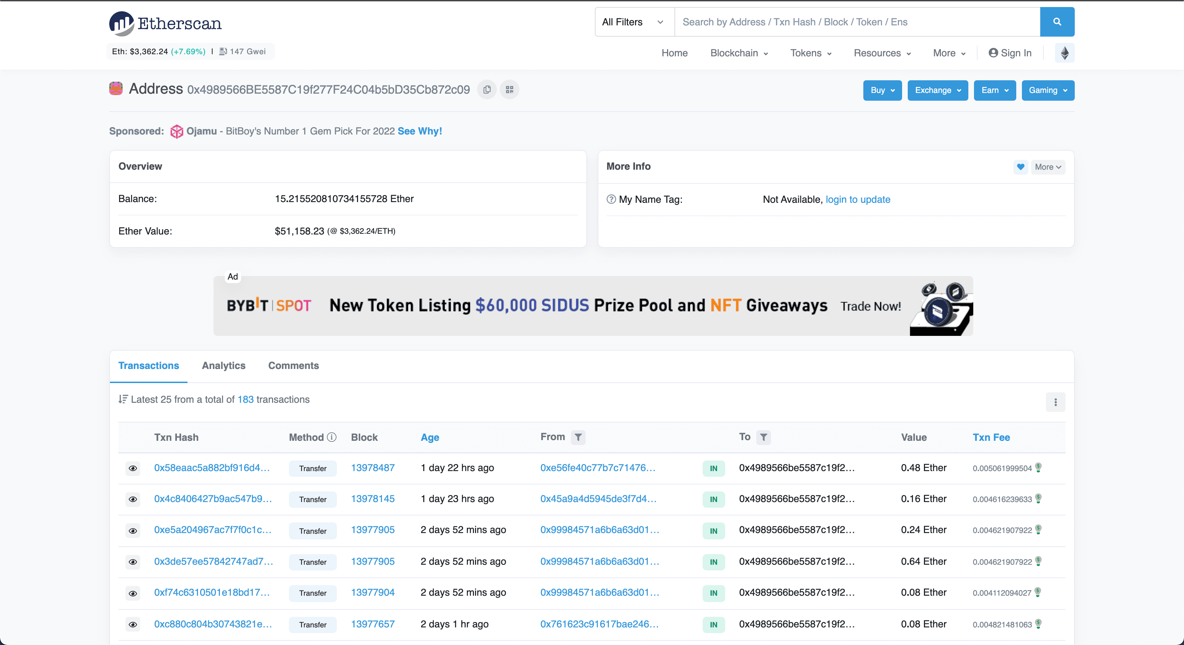Switch to the Analytics tab
This screenshot has height=645, width=1184.
coord(223,366)
